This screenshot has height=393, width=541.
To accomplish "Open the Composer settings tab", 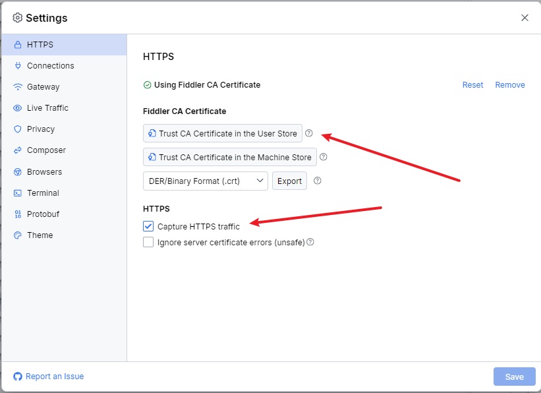I will point(46,150).
